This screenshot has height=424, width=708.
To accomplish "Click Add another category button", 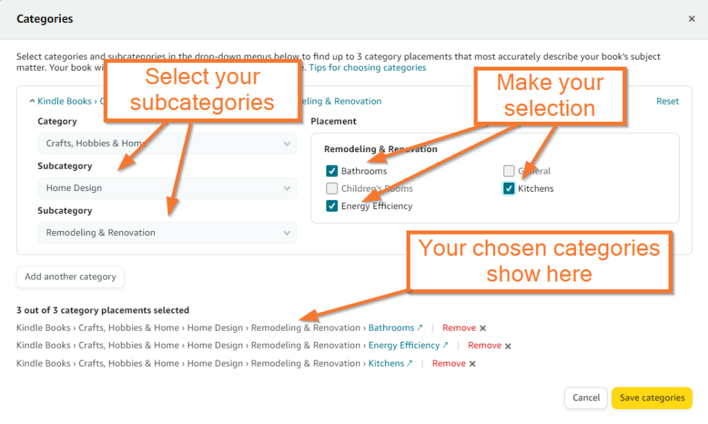I will pos(71,277).
